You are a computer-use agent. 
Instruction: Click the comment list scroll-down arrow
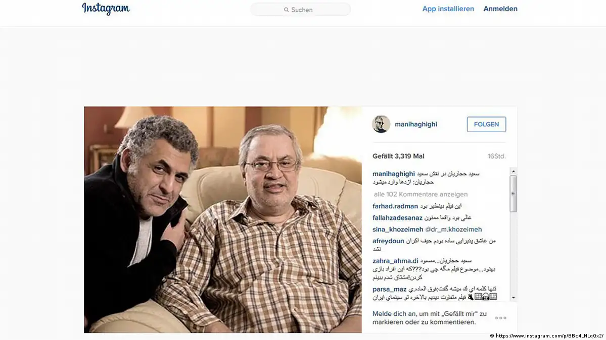(x=513, y=298)
